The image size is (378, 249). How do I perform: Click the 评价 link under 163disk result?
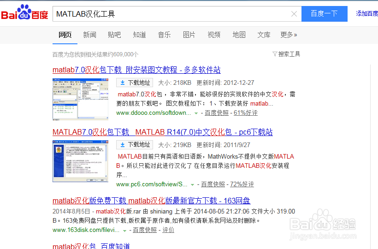(168, 230)
